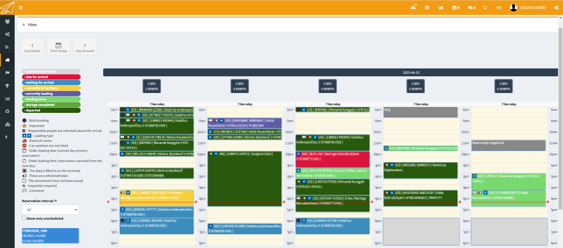Open the RSS feed sidebar icon
Image resolution: width=563 pixels, height=248 pixels.
[x=7, y=47]
